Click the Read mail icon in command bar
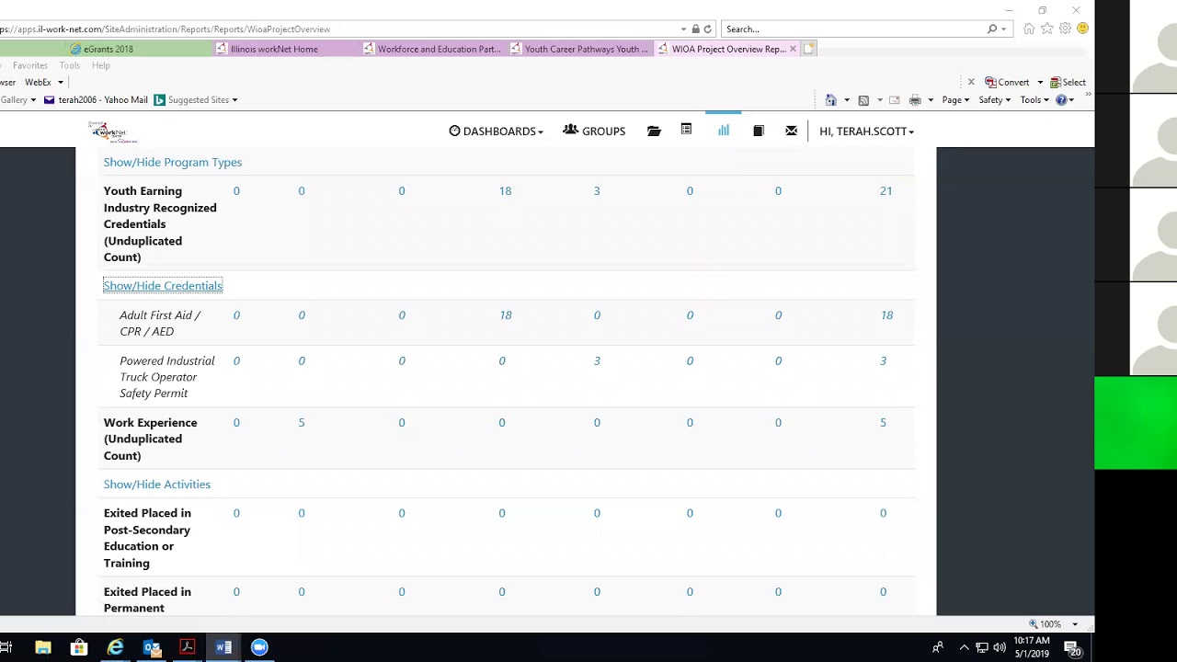Screen dimensions: 1177x662 point(894,100)
